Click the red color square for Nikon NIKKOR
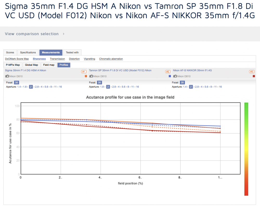Screen dimensions: 260x206 pos(254,76)
